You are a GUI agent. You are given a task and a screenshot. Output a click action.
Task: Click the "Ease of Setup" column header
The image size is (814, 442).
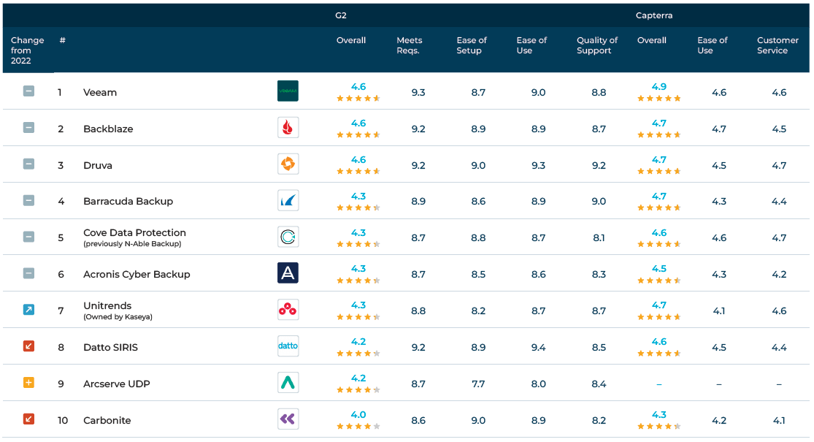point(472,45)
